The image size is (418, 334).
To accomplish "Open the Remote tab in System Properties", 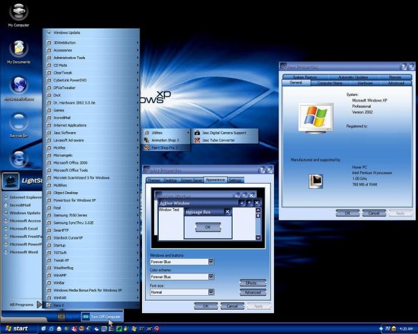I will (395, 77).
